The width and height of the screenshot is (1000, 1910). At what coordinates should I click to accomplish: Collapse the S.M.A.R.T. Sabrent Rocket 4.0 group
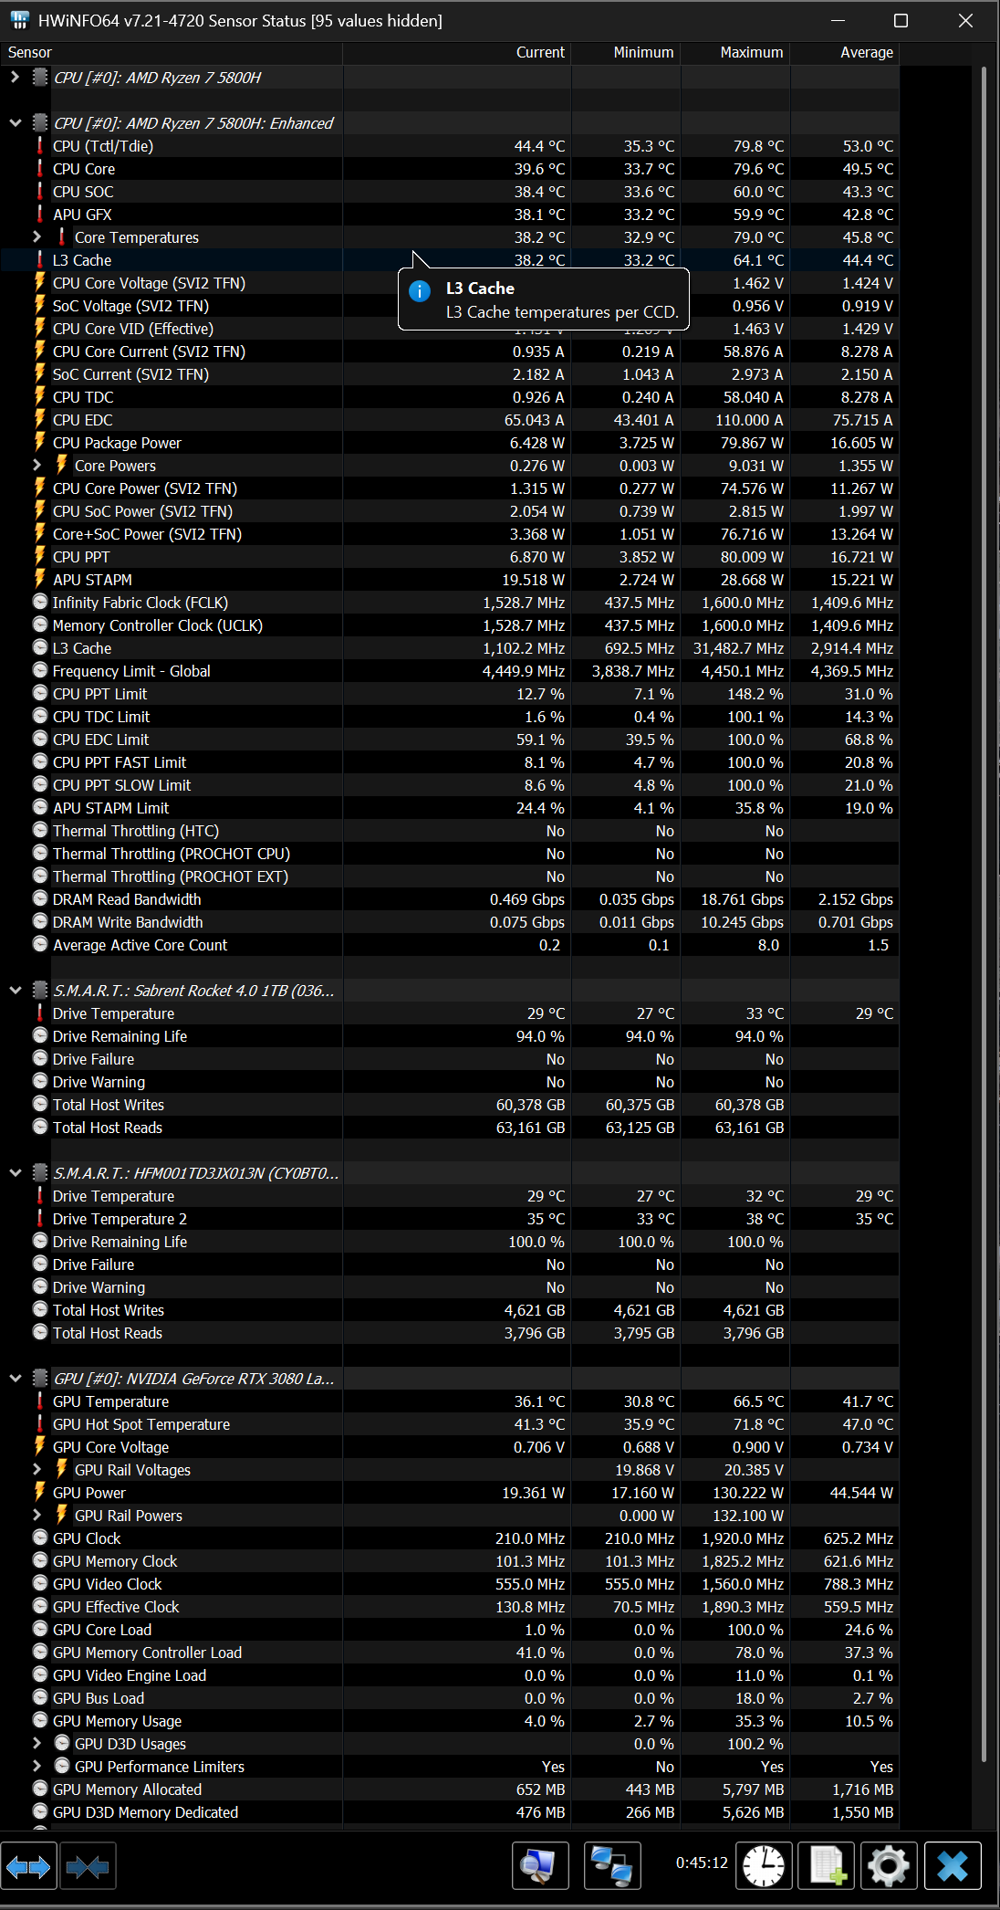pyautogui.click(x=15, y=991)
